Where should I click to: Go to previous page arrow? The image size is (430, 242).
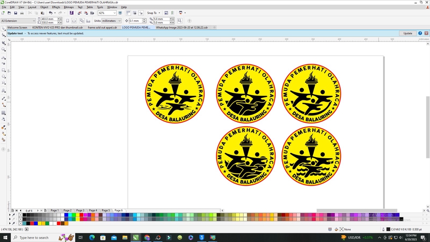pyautogui.click(x=21, y=211)
